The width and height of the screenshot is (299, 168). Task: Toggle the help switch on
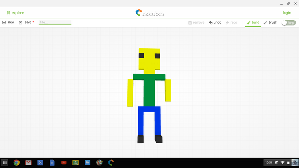(x=289, y=23)
